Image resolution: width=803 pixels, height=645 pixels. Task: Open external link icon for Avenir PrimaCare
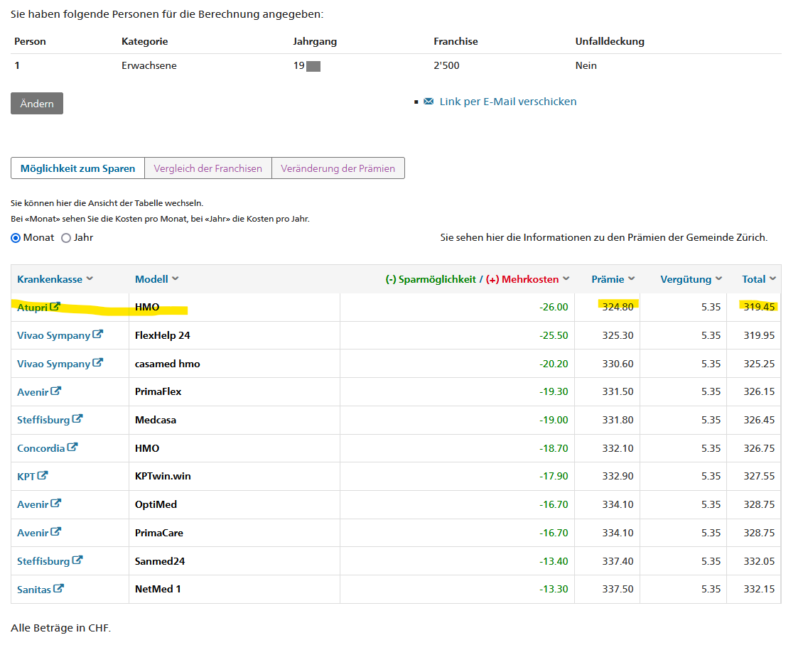(x=56, y=532)
